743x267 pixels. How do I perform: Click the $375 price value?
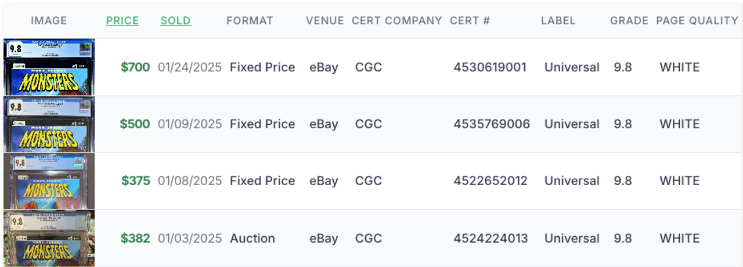pyautogui.click(x=136, y=181)
